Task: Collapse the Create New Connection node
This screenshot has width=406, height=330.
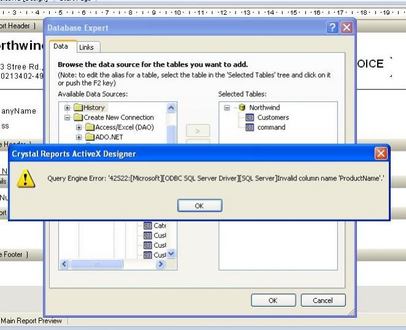Action: point(67,118)
